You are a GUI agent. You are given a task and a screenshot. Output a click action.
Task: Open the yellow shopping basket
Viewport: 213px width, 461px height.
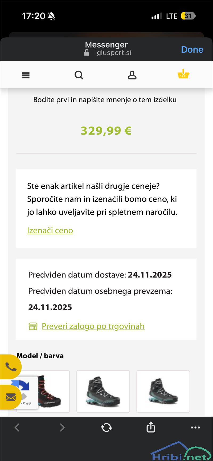(x=183, y=74)
